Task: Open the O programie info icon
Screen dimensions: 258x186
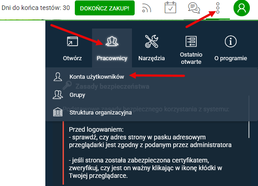Action: click(x=231, y=41)
